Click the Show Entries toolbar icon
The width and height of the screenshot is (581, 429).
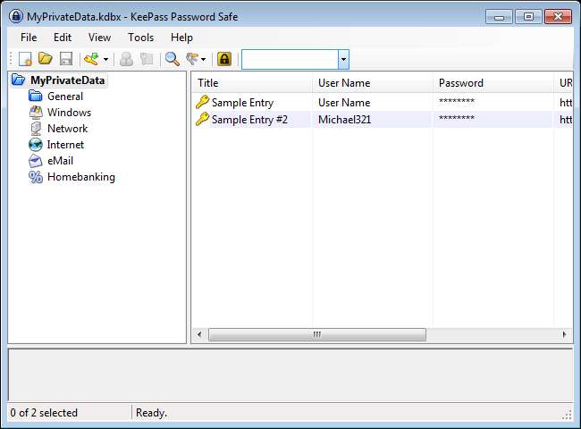pos(193,59)
